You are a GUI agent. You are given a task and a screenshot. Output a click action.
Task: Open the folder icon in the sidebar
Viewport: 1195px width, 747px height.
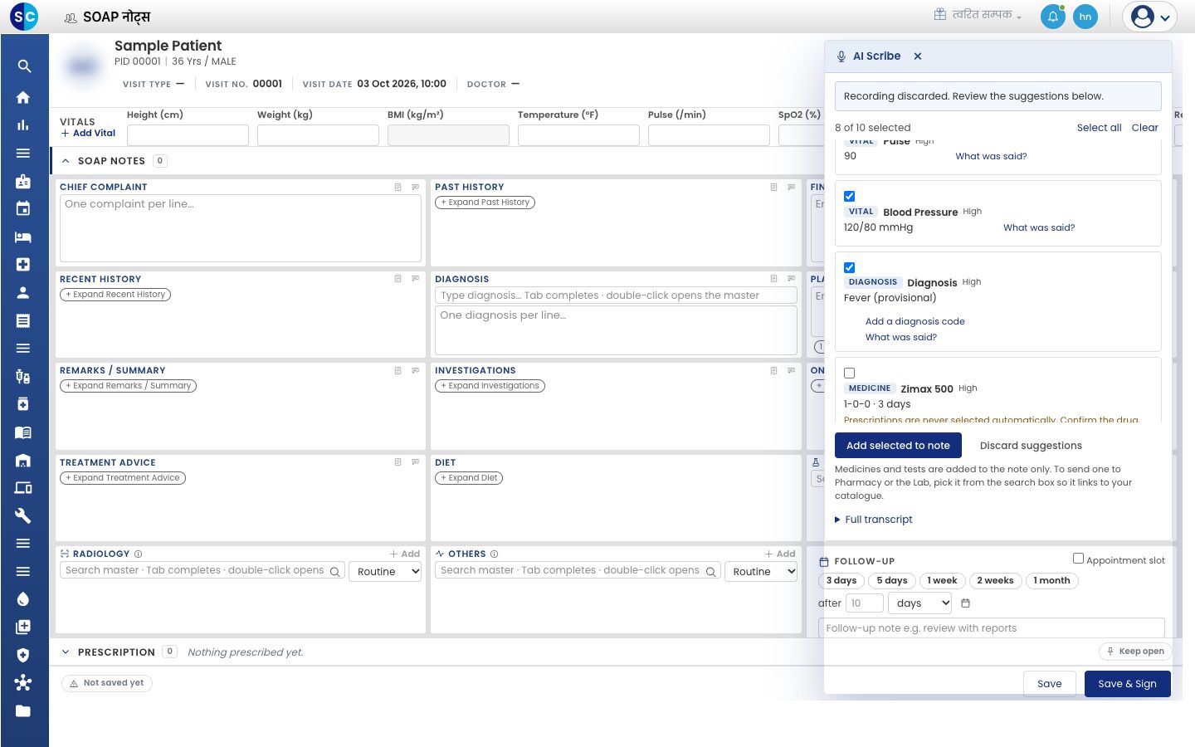23,710
